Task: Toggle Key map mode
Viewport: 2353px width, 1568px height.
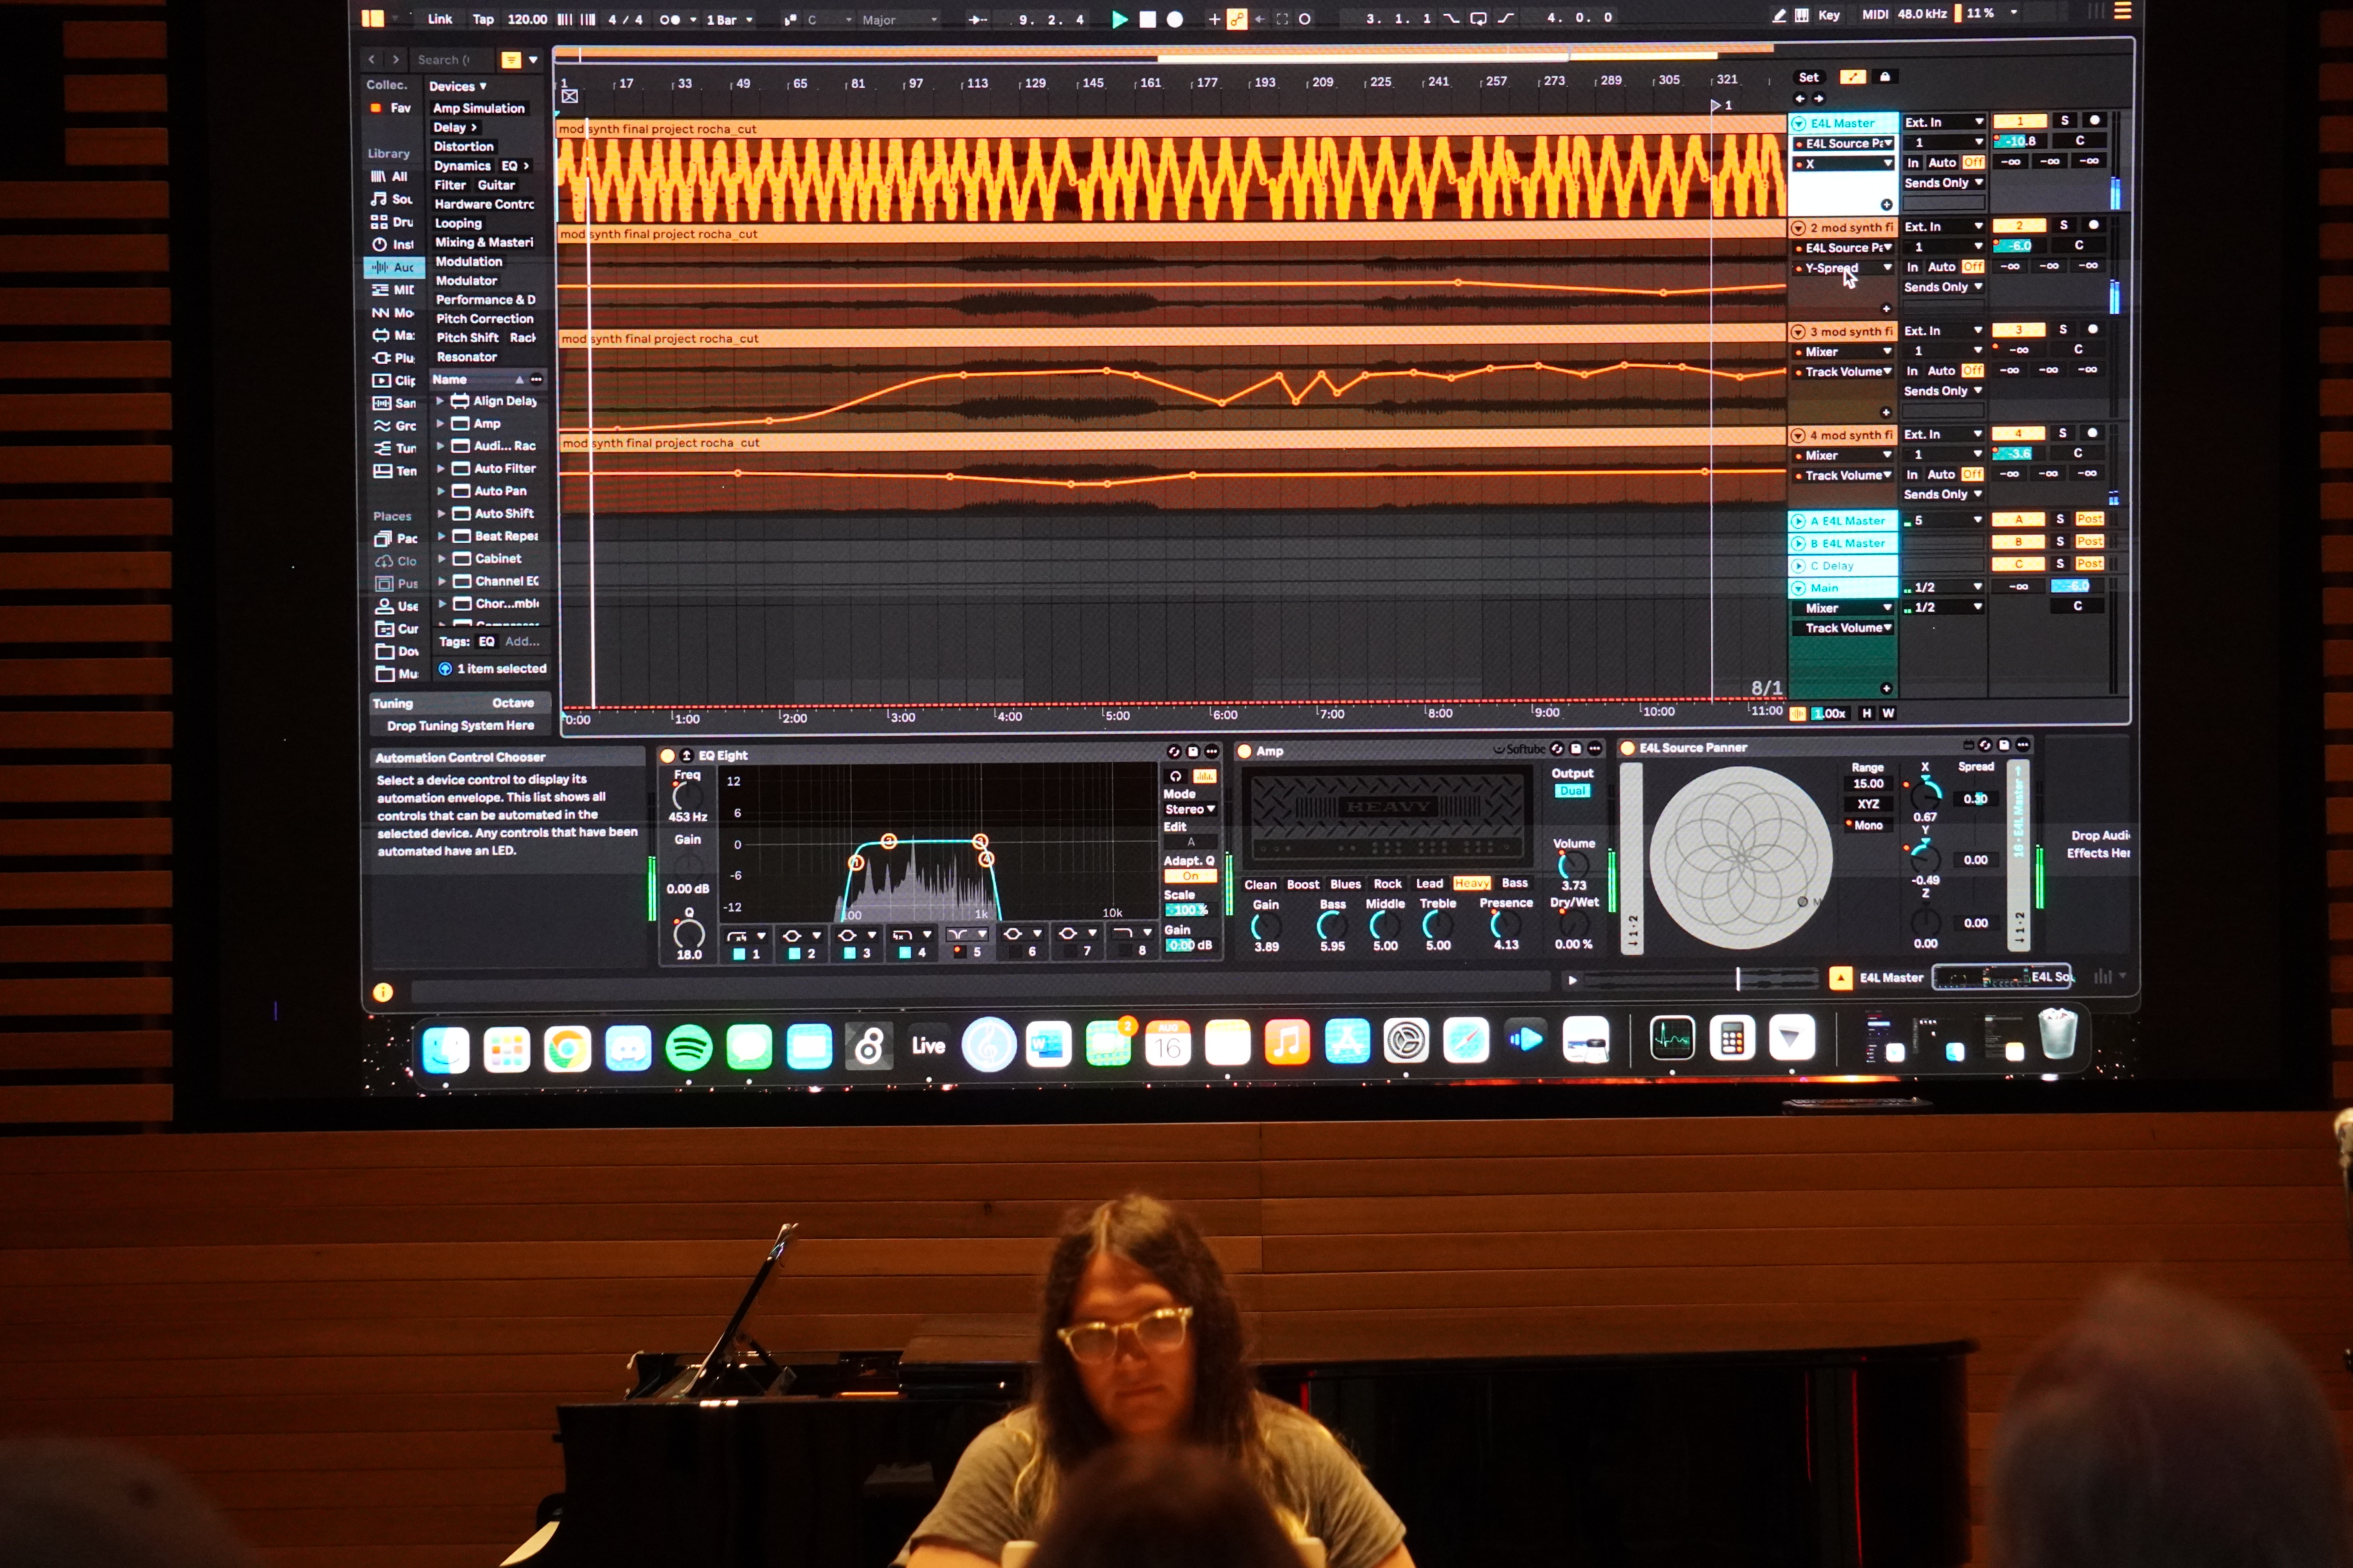Action: (1828, 15)
